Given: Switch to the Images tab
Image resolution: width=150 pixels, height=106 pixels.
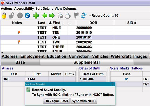Looking at the screenshot, I should (140, 56).
